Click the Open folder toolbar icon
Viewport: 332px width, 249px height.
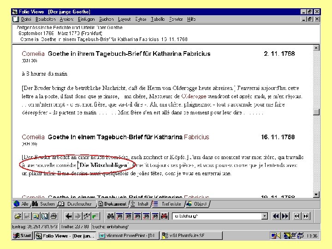(18, 216)
